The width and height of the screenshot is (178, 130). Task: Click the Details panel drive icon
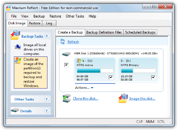[15, 111]
